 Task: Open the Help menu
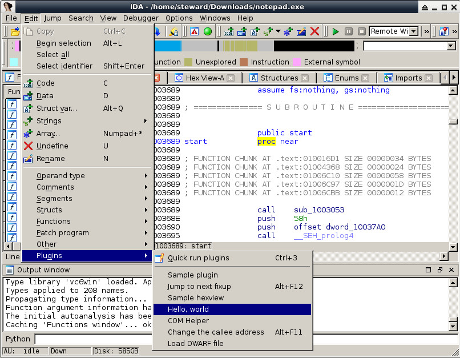pyautogui.click(x=245, y=18)
